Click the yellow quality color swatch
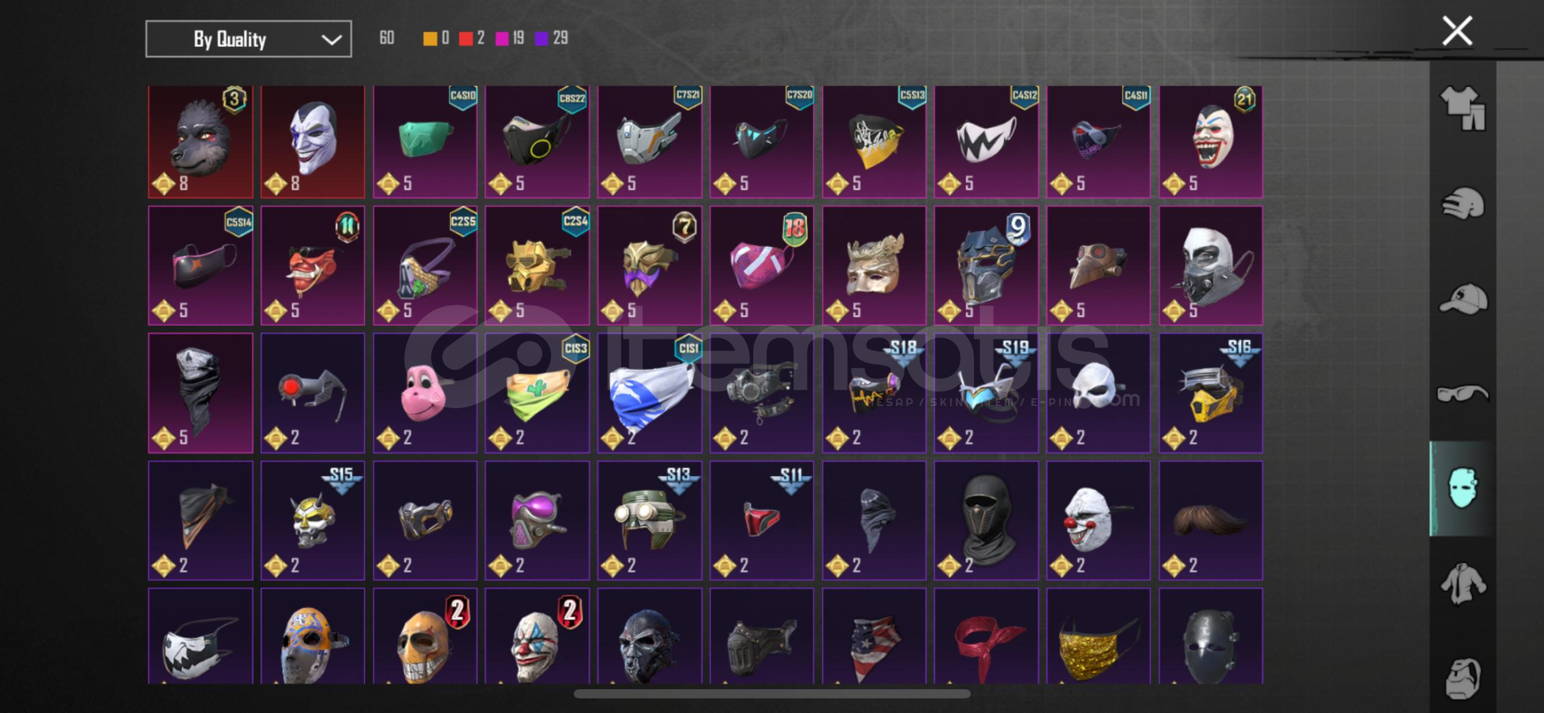 tap(429, 38)
